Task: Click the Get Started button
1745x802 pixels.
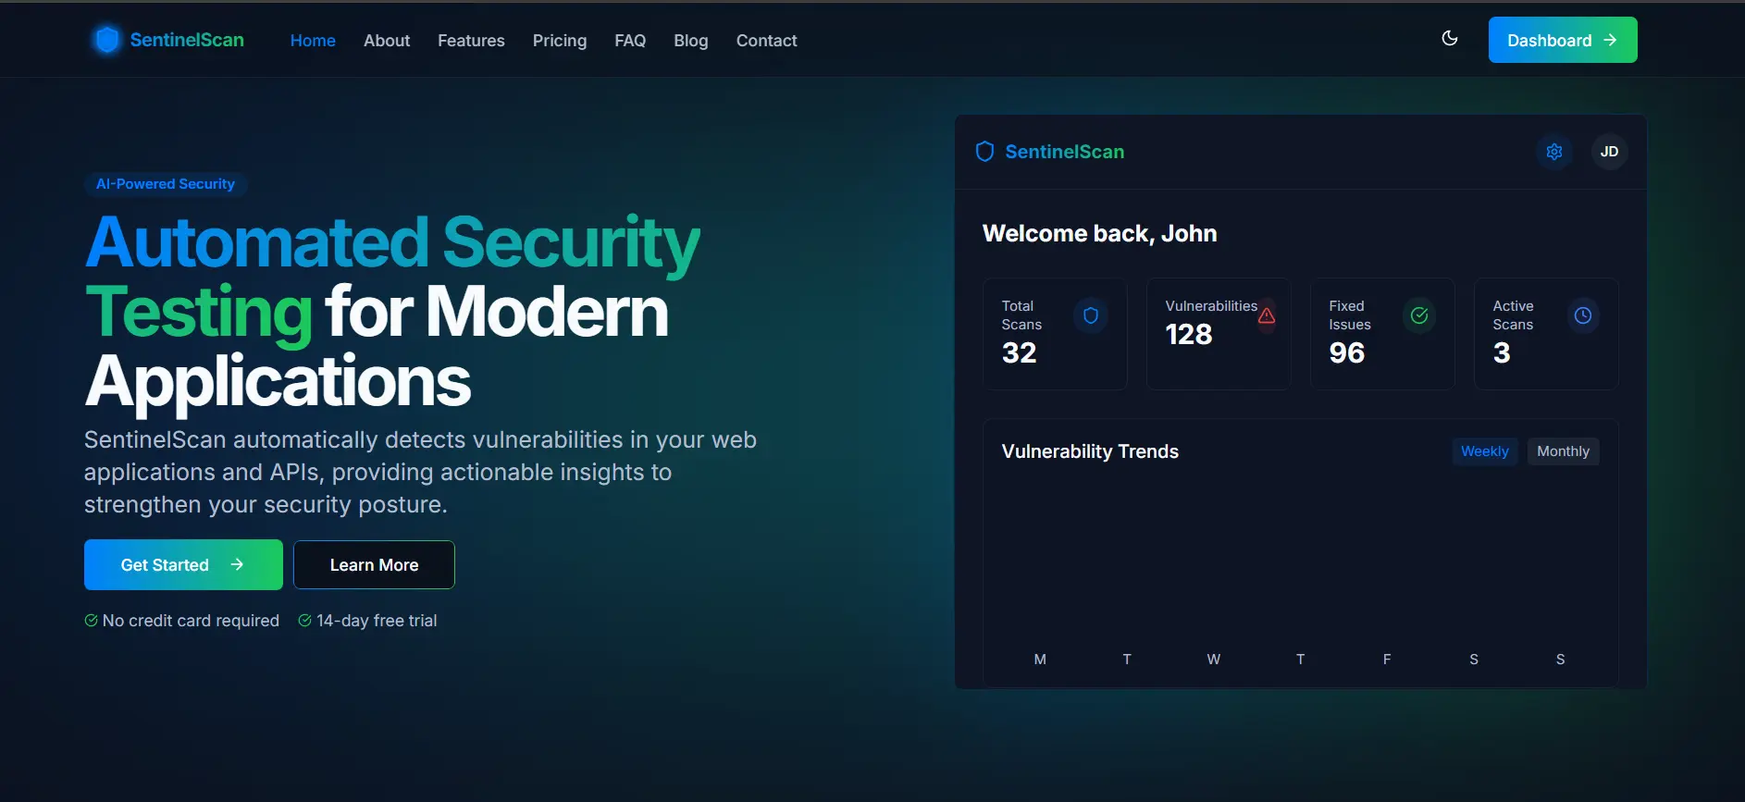Action: [x=183, y=565]
